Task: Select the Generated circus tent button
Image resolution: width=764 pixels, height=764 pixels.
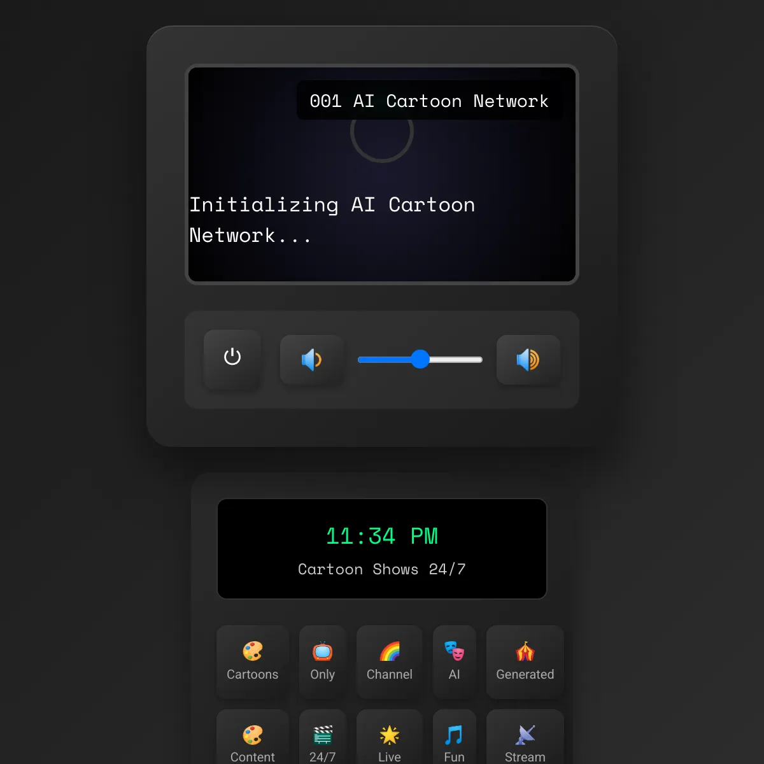Action: 525,662
